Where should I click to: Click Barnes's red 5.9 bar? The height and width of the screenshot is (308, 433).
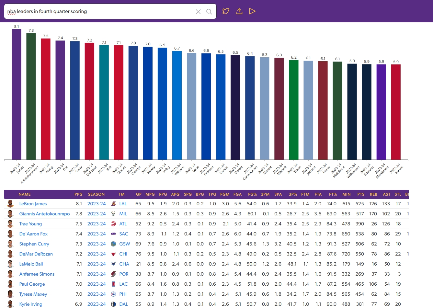pyautogui.click(x=396, y=112)
